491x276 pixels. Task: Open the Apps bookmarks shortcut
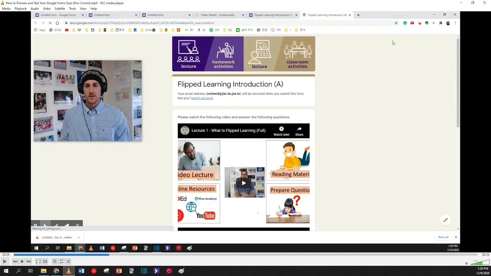[40, 30]
